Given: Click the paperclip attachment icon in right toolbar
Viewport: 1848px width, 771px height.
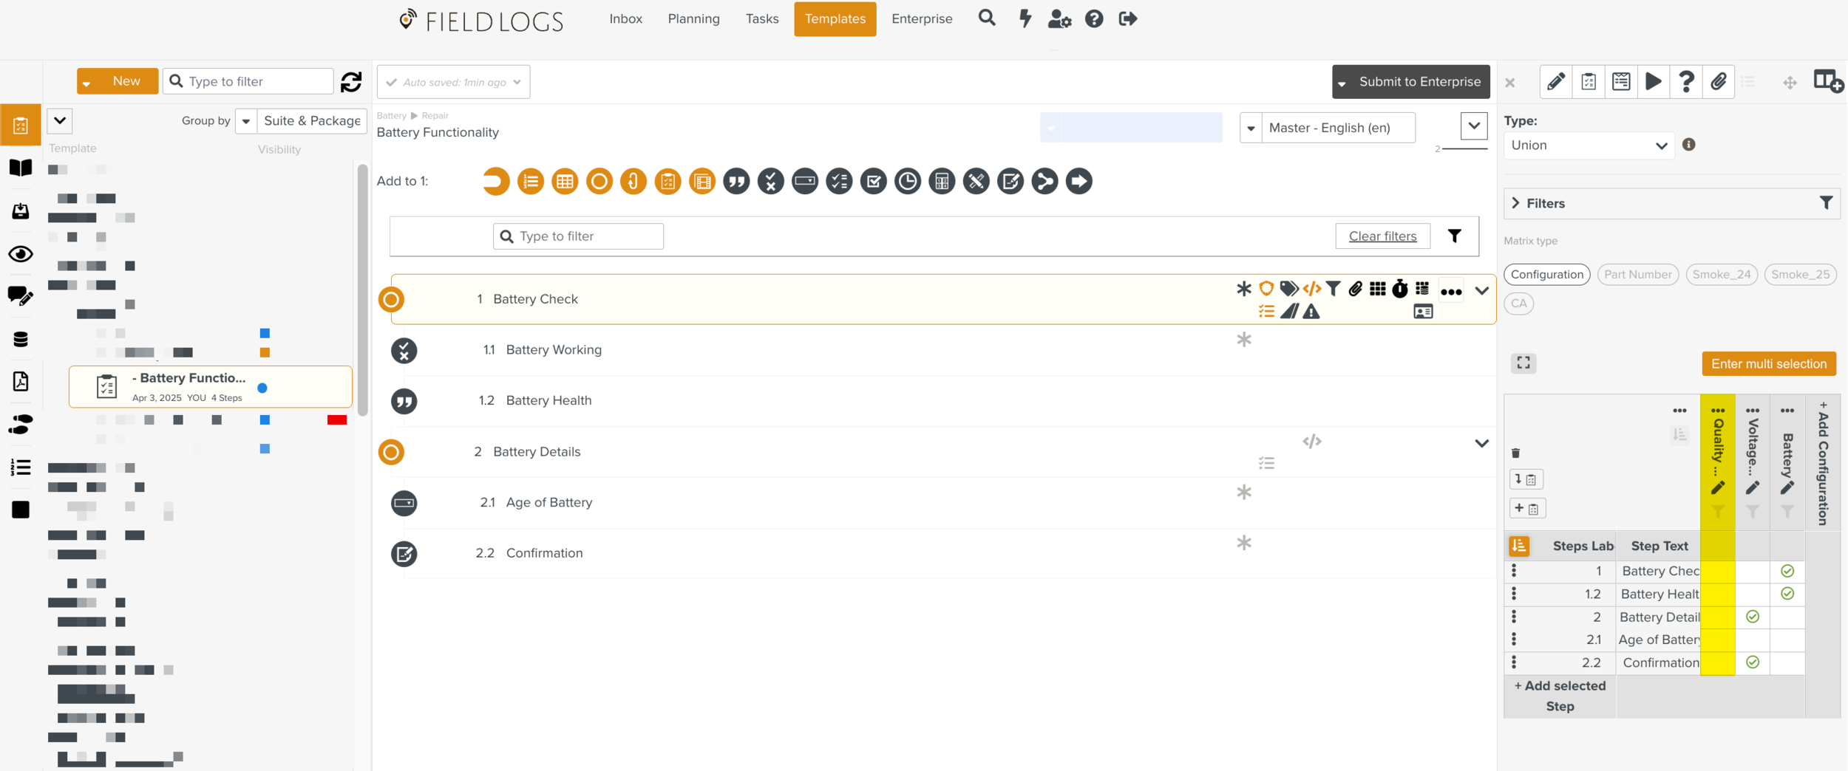Looking at the screenshot, I should tap(1719, 81).
